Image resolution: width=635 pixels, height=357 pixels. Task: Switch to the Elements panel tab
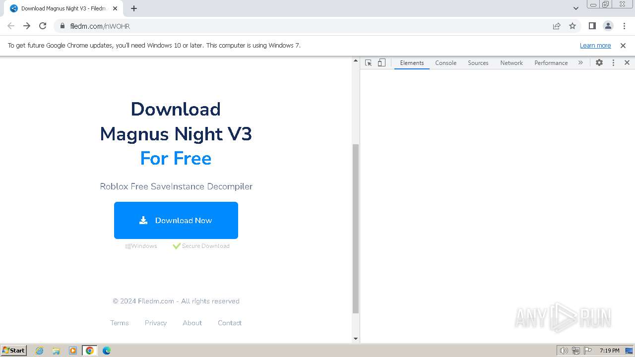tap(412, 63)
